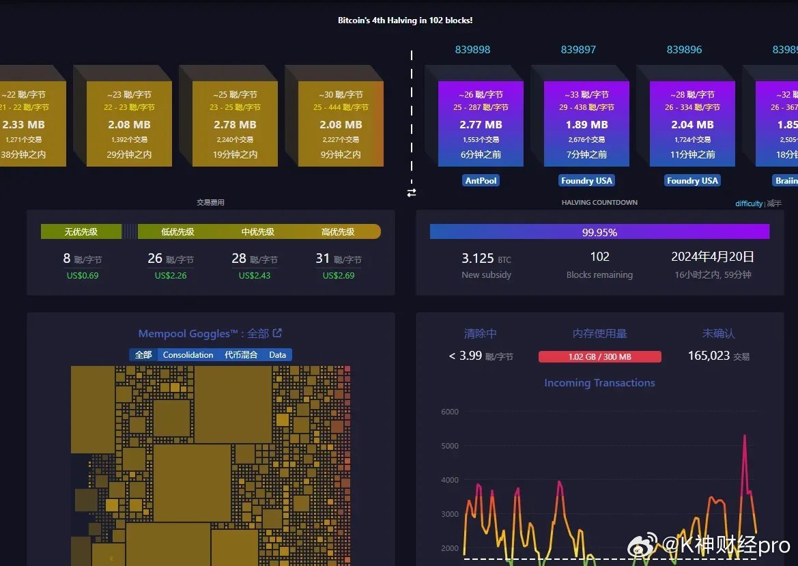Click the 减半 halving toggle link
The height and width of the screenshot is (566, 798).
[x=774, y=203]
